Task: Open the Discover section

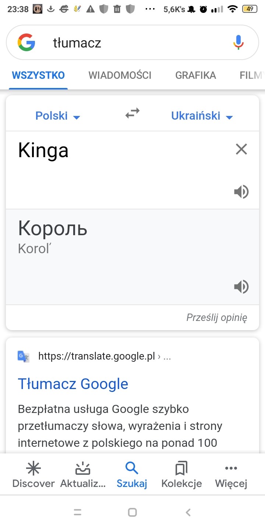Action: [33, 475]
